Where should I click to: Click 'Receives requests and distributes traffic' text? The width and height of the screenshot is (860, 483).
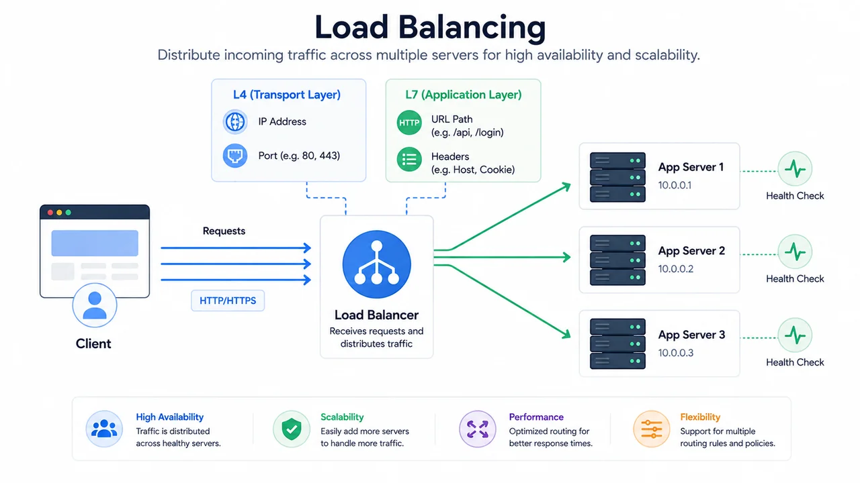tap(376, 337)
